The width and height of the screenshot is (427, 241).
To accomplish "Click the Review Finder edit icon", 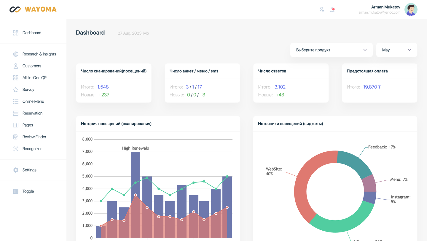I will click(16, 137).
